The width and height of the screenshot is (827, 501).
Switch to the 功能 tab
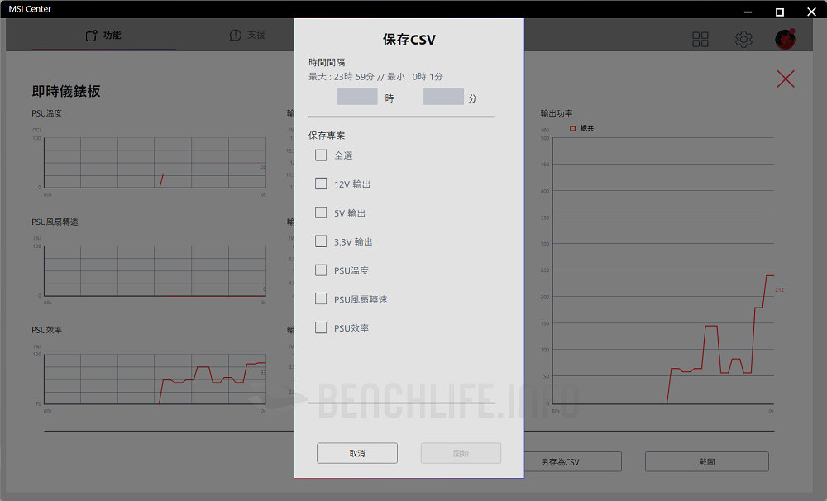click(103, 36)
